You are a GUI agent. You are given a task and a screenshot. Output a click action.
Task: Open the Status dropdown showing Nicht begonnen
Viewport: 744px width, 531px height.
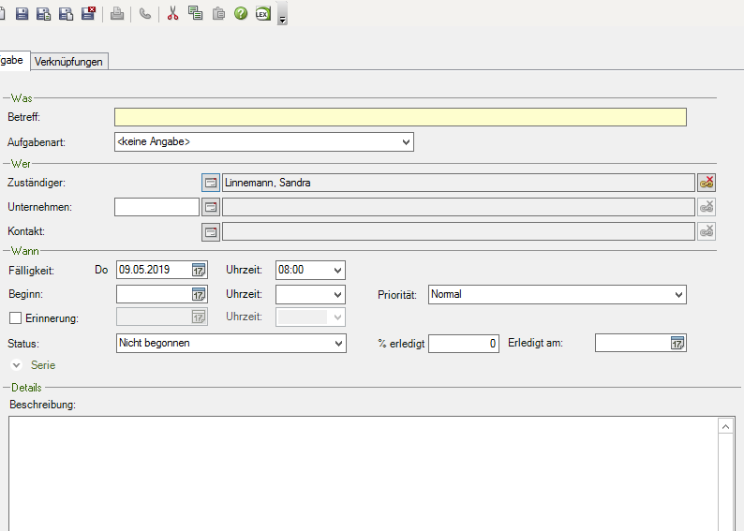click(x=338, y=344)
